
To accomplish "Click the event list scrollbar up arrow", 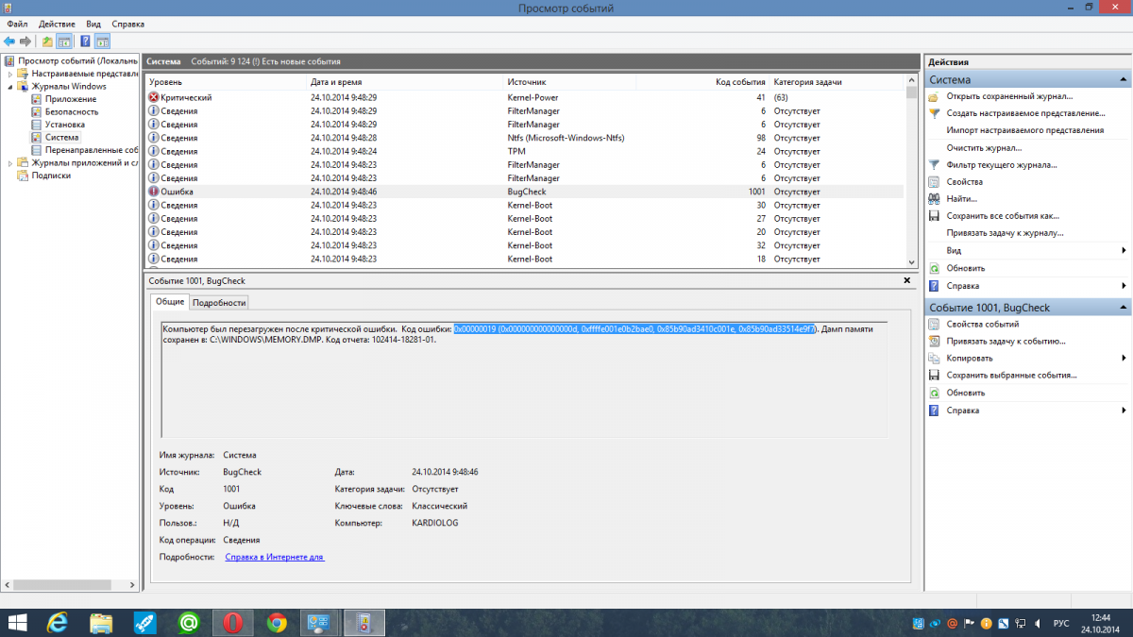I will coord(911,81).
